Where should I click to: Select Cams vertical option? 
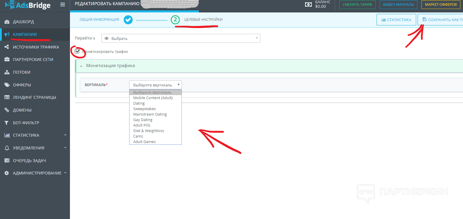[155, 136]
